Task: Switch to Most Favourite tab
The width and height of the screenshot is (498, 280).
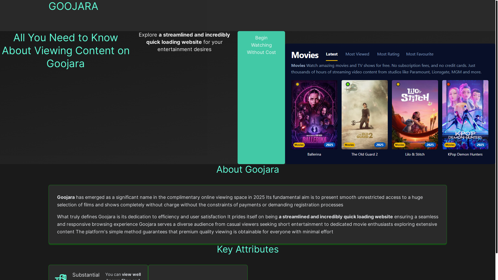Action: click(420, 54)
